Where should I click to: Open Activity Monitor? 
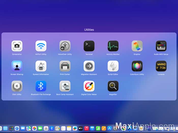(x=113, y=46)
